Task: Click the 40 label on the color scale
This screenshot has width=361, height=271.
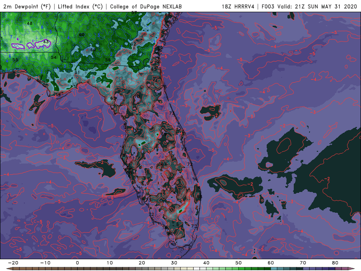Action: [x=206, y=263]
